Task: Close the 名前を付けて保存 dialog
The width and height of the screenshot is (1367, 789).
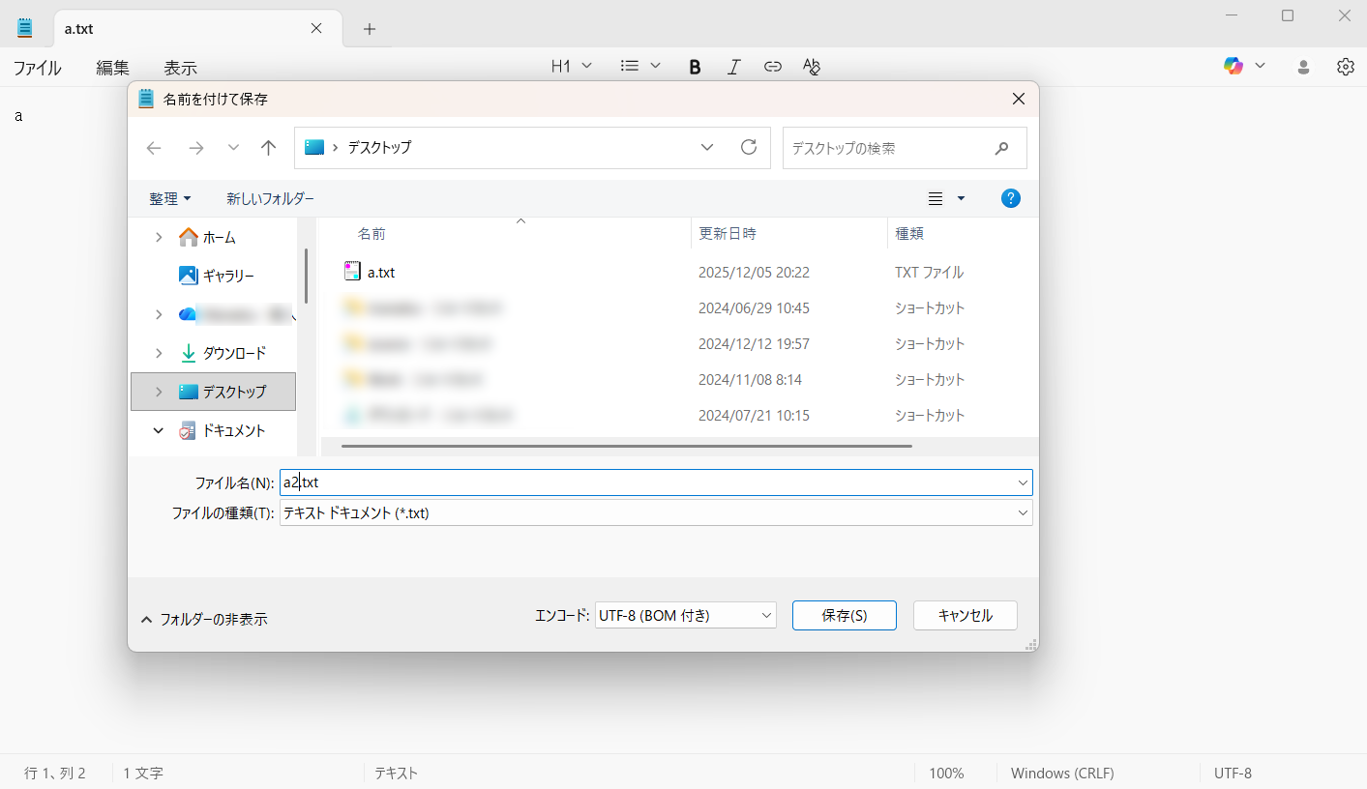Action: click(1018, 99)
